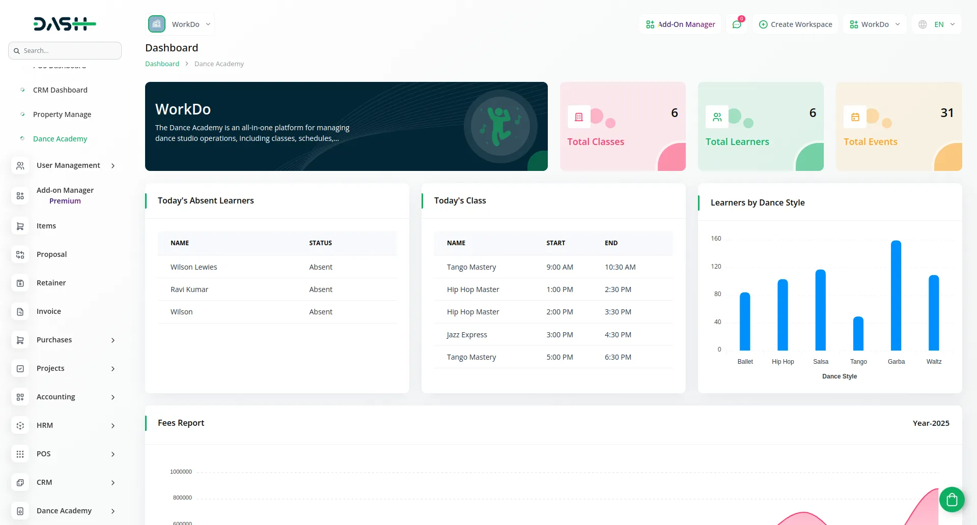Viewport: 977px width, 525px height.
Task: Click the Invoice sidebar icon
Action: coord(20,311)
